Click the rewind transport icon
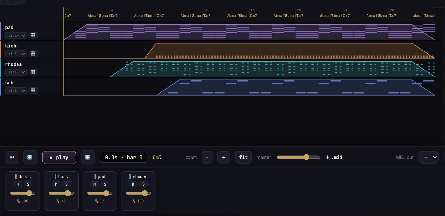The width and height of the screenshot is (445, 216). click(x=30, y=157)
